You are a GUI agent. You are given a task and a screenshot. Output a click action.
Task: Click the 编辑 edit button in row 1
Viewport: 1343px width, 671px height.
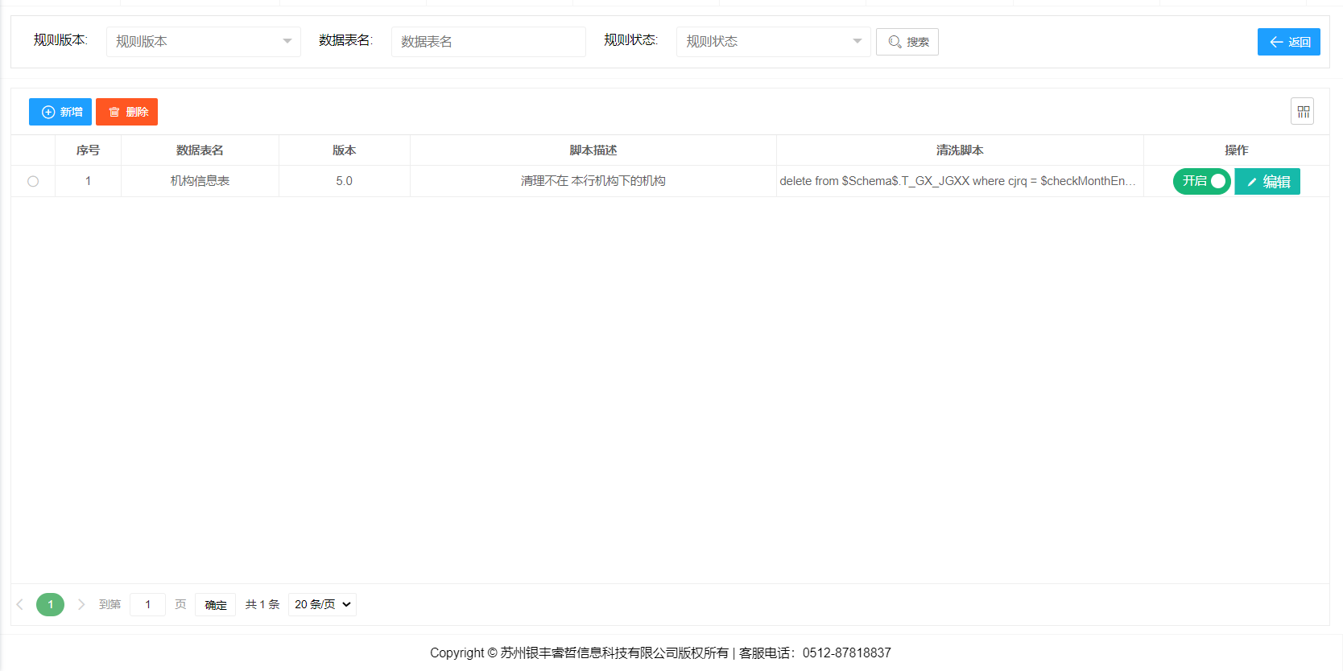[1267, 182]
